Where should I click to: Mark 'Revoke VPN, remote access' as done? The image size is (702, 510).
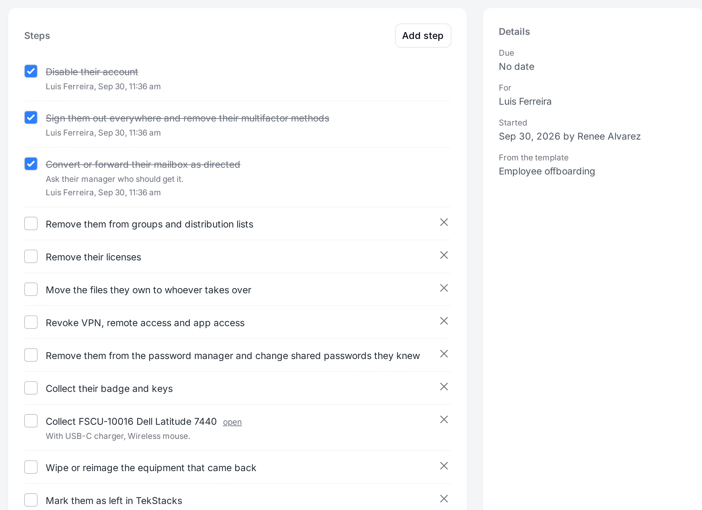[x=31, y=322]
